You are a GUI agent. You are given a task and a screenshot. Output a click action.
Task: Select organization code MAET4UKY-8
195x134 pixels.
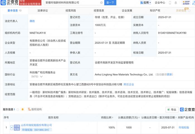tap(38, 33)
